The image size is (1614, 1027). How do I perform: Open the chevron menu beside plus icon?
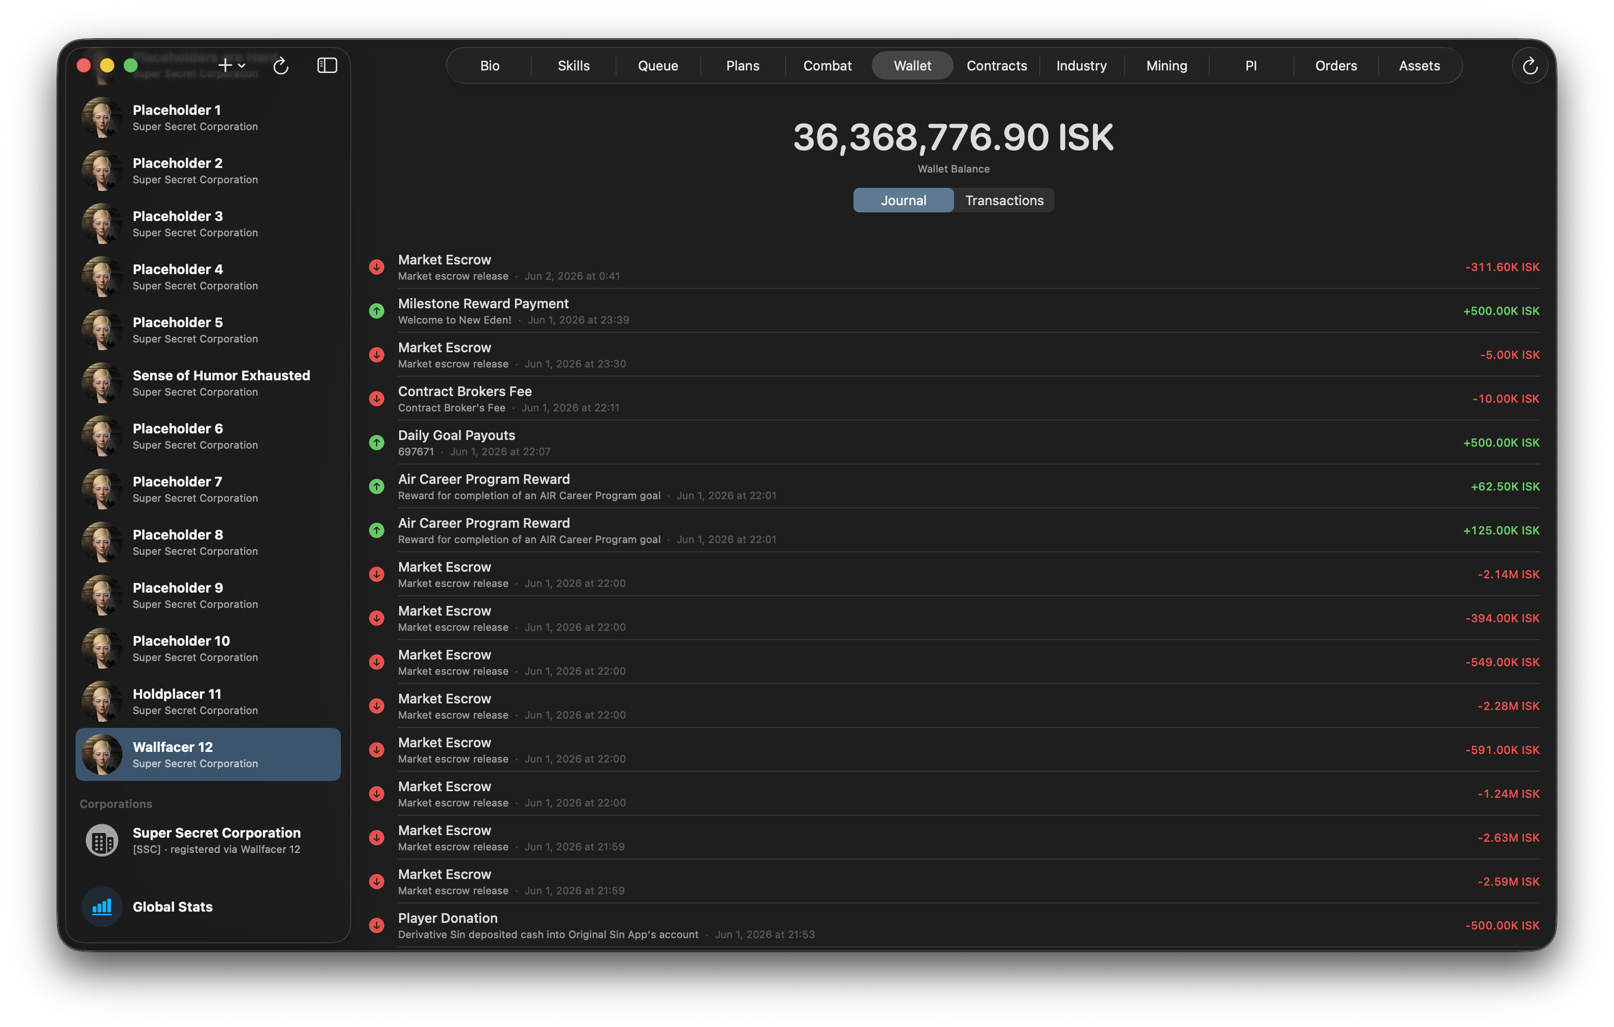tap(242, 66)
